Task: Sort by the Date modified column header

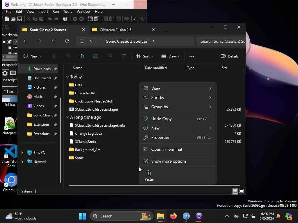Action: (156, 68)
